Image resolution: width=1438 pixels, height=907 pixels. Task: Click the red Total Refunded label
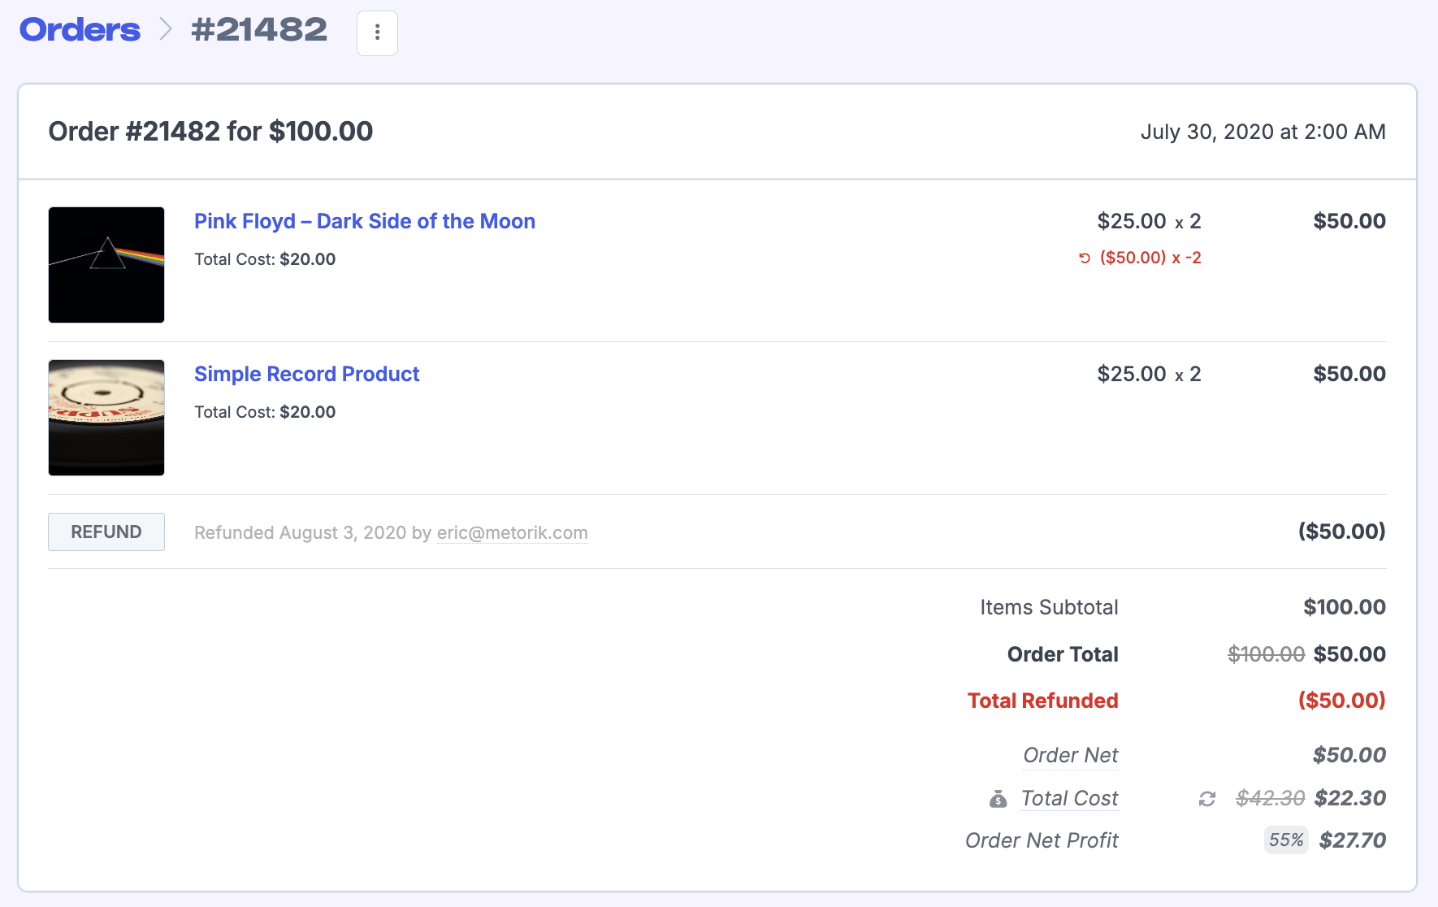pyautogui.click(x=1042, y=701)
